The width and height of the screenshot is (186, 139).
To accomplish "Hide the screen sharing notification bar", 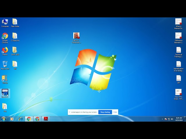I will 115,112.
